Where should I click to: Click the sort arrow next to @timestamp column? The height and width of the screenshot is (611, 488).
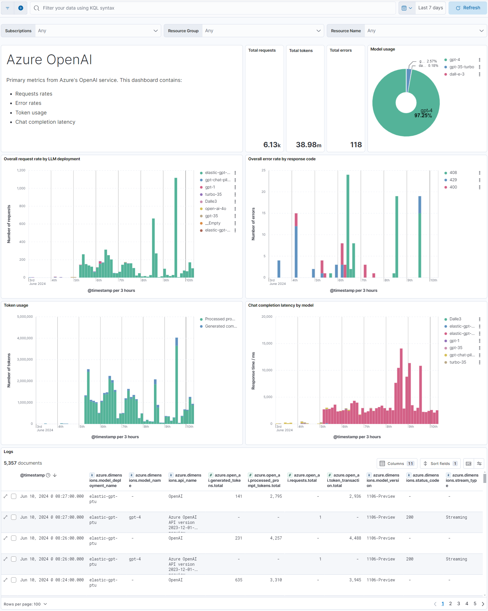pyautogui.click(x=55, y=475)
